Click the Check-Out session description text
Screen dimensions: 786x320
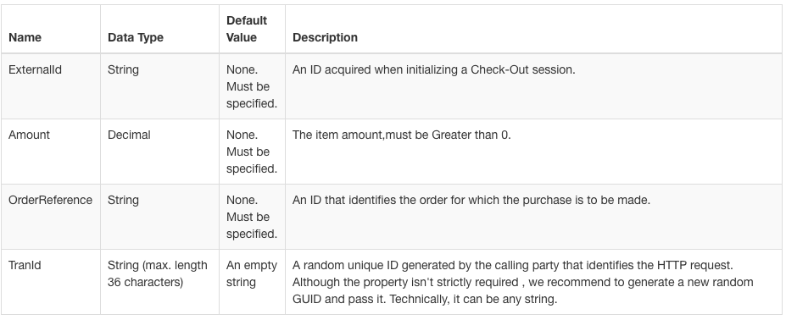click(x=433, y=69)
